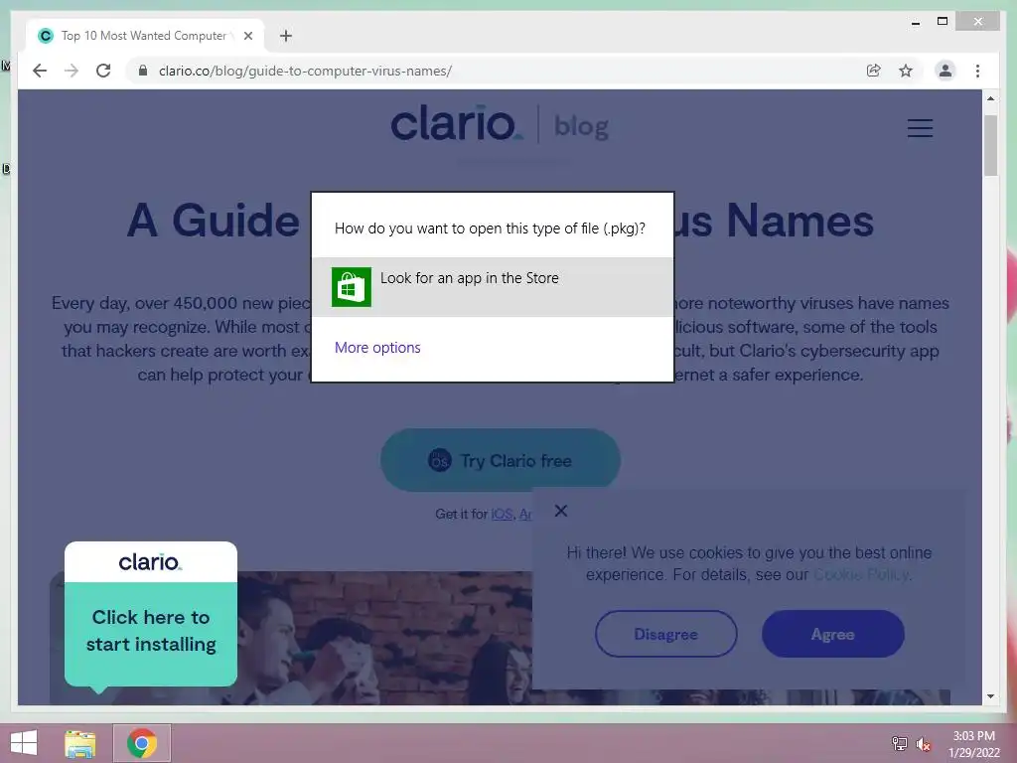Click the Clario logo in the header
This screenshot has width=1017, height=763.
456,123
